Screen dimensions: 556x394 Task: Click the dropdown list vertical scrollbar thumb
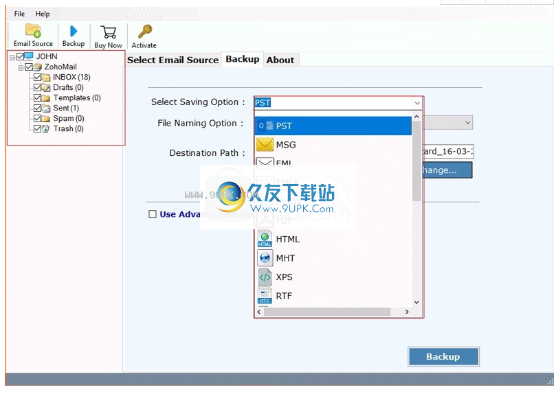point(416,161)
